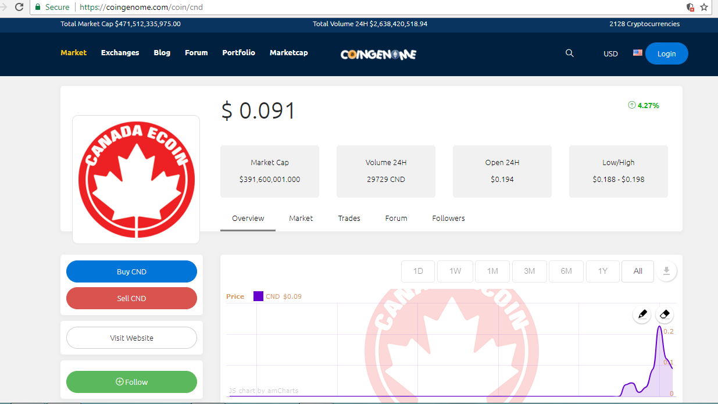718x404 pixels.
Task: Click the CoinGenome logo
Action: coord(378,54)
